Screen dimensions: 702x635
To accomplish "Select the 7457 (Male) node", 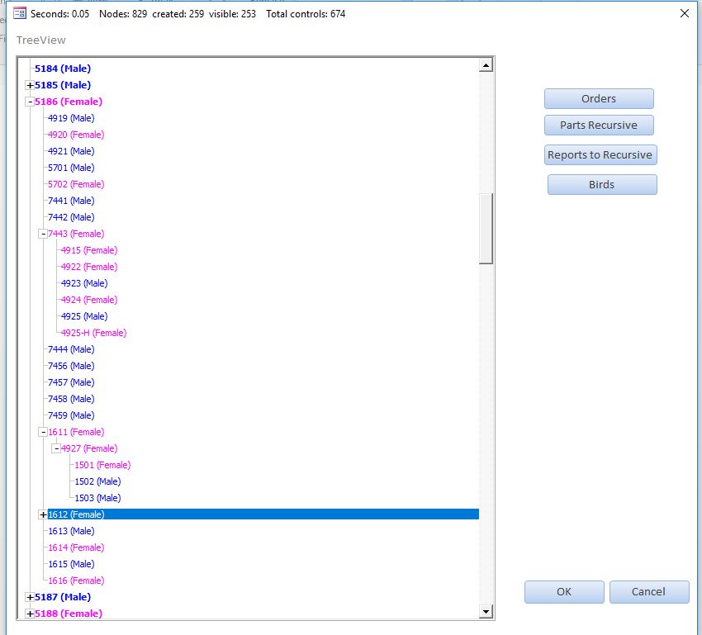I will coord(71,382).
